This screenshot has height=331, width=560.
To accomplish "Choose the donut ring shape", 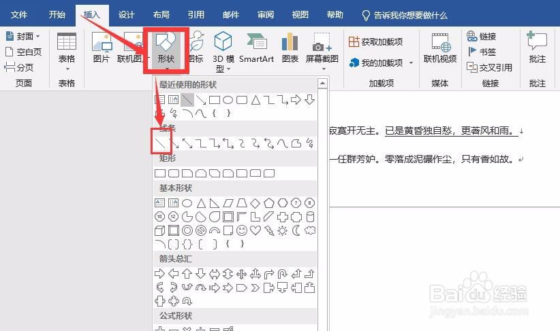I will (x=187, y=230).
